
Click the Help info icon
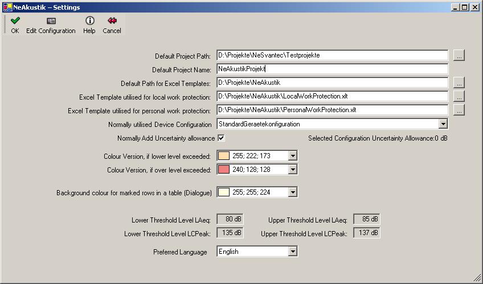89,20
